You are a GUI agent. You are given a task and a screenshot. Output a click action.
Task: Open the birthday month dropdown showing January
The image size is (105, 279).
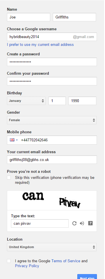coord(26,101)
